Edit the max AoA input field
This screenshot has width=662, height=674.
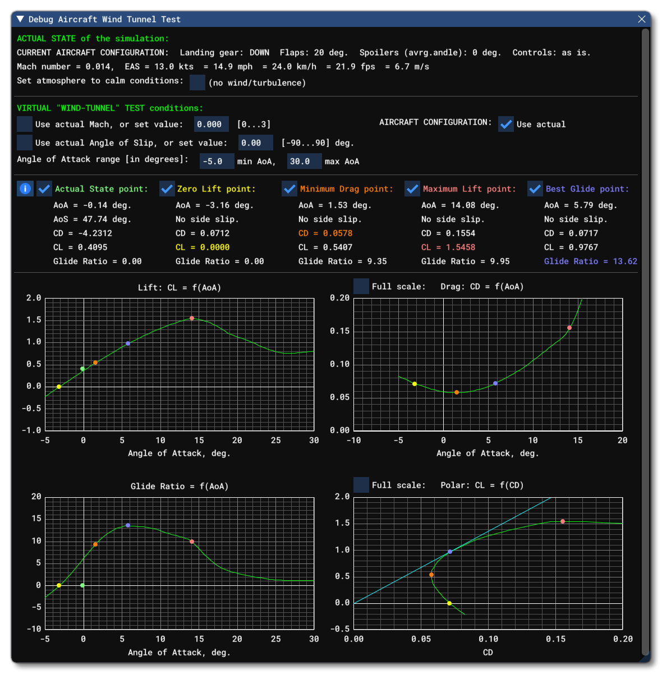304,162
